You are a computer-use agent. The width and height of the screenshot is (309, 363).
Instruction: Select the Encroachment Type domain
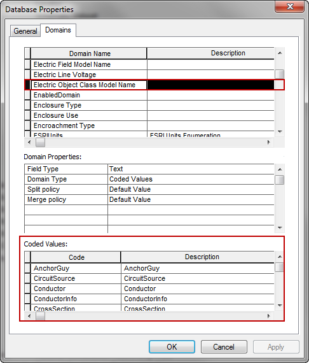(x=88, y=125)
